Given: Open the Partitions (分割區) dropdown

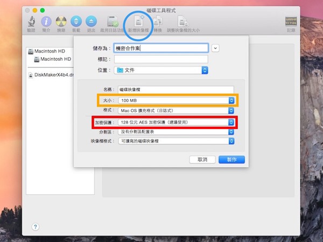Looking at the screenshot, I should [176, 132].
